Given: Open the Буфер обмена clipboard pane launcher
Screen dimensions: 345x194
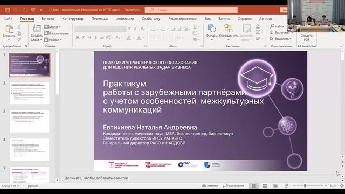Looking at the screenshot, I should click(26, 46).
